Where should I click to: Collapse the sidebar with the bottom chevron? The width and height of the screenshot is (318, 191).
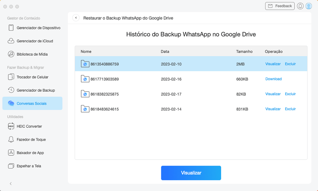point(11,184)
